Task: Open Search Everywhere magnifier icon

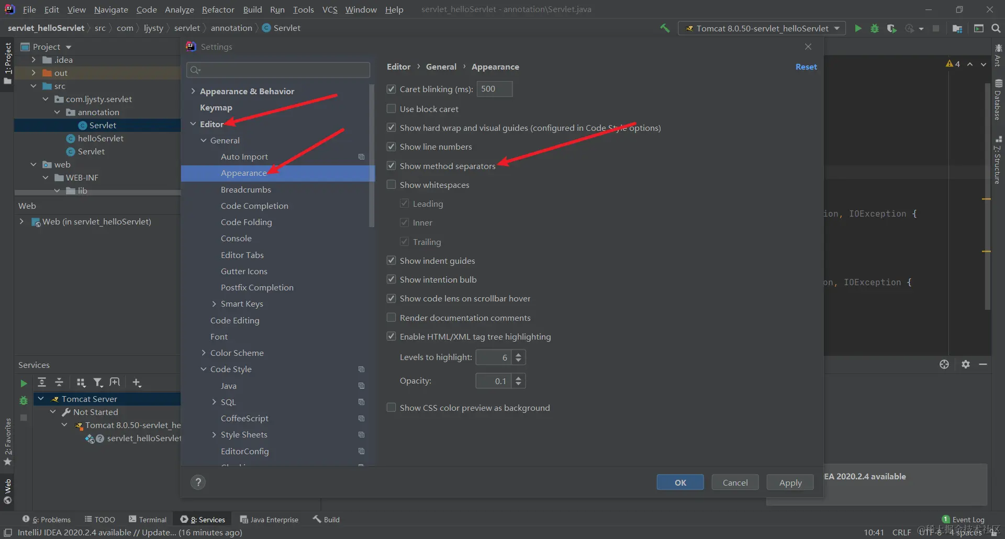Action: point(996,28)
